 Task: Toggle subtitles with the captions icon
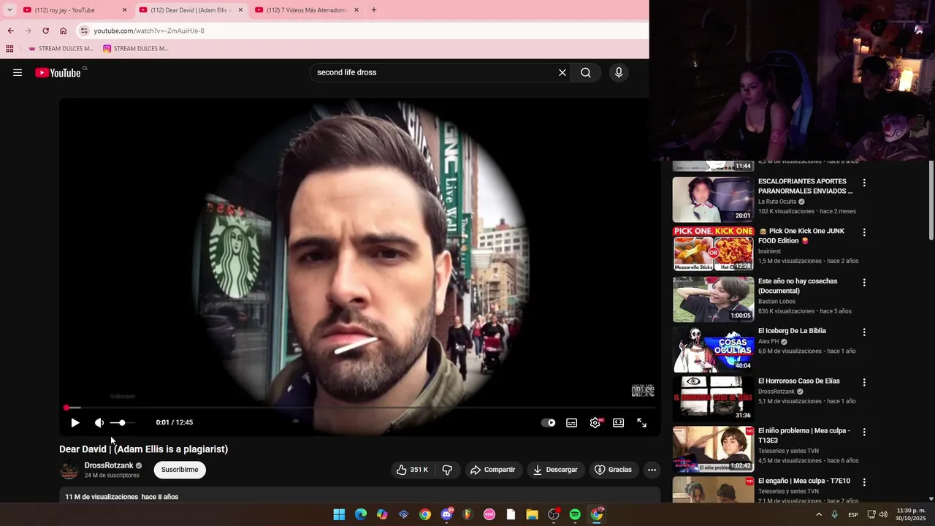(571, 422)
